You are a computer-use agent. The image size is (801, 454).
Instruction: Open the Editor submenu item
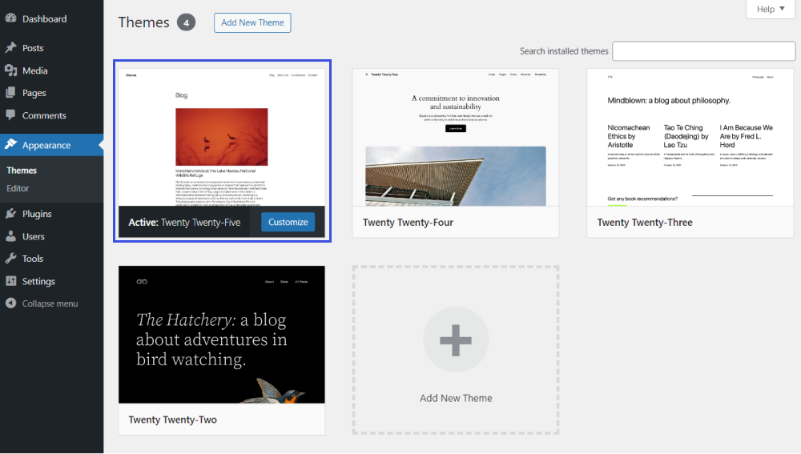tap(18, 188)
